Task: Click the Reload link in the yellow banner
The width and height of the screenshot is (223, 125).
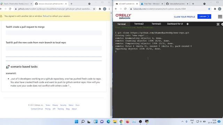Action: click(46, 16)
